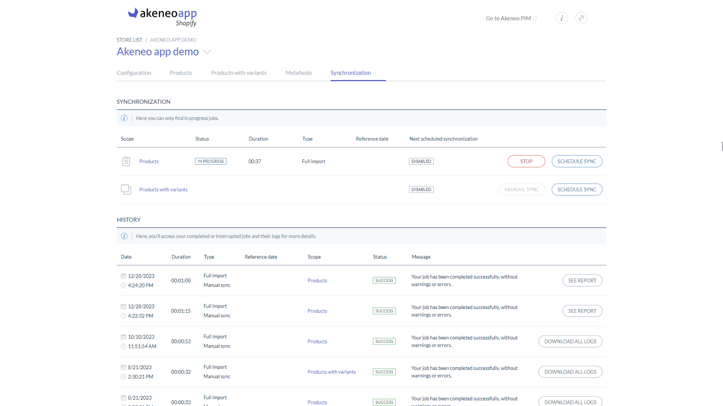Click the SUCCESS badge for the 10/10/2023 job
Image resolution: width=723 pixels, height=406 pixels.
[x=384, y=341]
